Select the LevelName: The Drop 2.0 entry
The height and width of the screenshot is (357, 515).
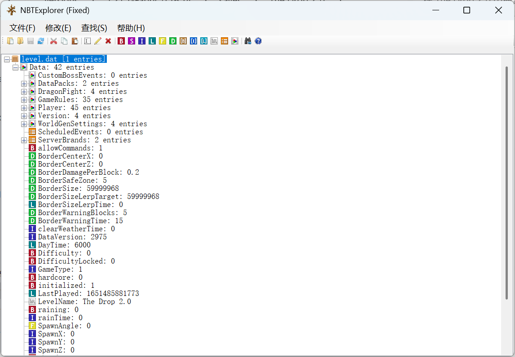click(84, 302)
